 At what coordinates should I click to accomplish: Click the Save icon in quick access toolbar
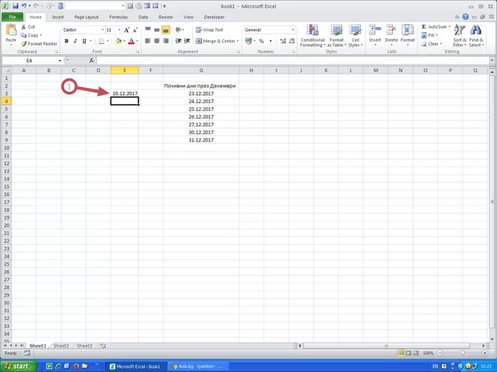15,6
